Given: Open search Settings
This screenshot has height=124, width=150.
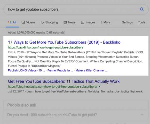Looking at the screenshot, I should (x=127, y=22).
